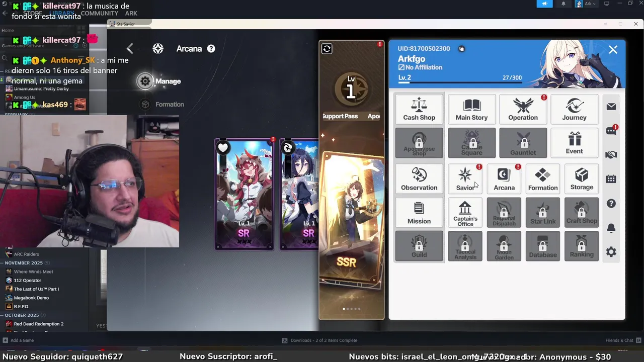Image resolution: width=644 pixels, height=362 pixels.
Task: Select the locked Star Link tile
Action: [543, 212]
